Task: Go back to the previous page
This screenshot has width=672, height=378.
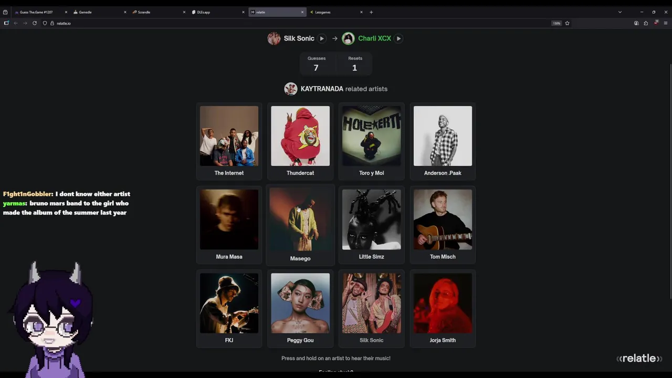Action: [x=16, y=23]
